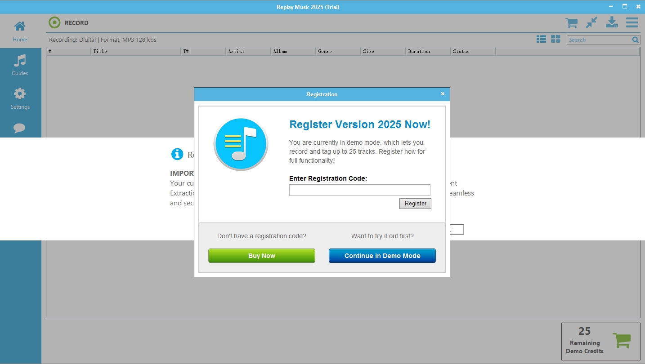Click the blue info icon in the notice
Viewport: 645px width, 364px height.
pyautogui.click(x=177, y=154)
